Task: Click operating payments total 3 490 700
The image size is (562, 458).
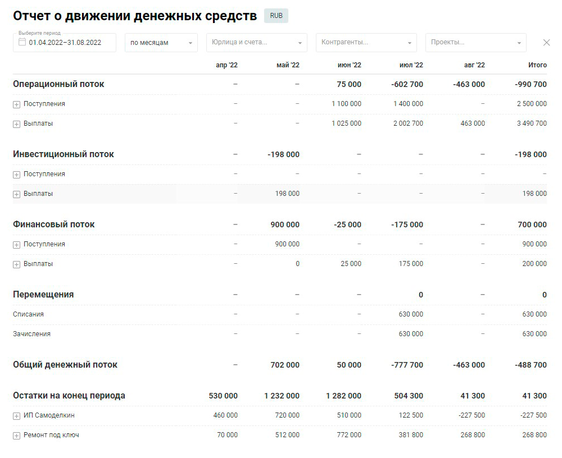Action: (532, 123)
